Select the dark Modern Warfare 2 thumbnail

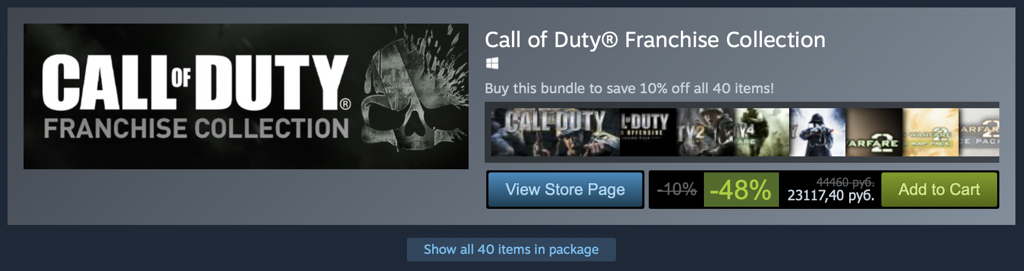(874, 132)
